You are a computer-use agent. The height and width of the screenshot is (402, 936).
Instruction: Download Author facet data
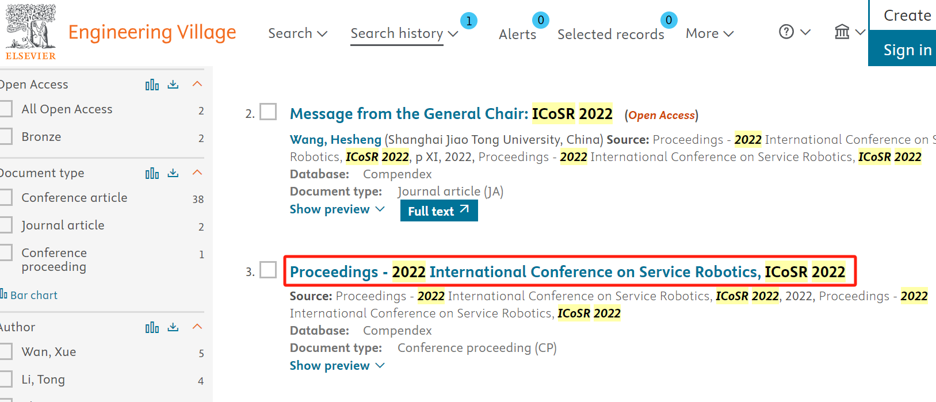173,327
